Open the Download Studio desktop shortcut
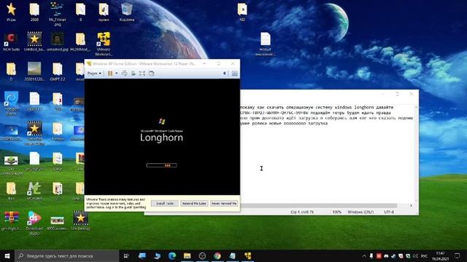The image size is (467, 262). [x=34, y=223]
